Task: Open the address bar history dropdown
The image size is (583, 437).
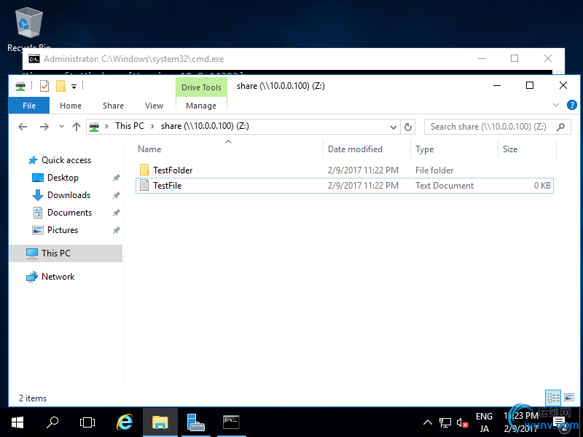Action: (393, 127)
